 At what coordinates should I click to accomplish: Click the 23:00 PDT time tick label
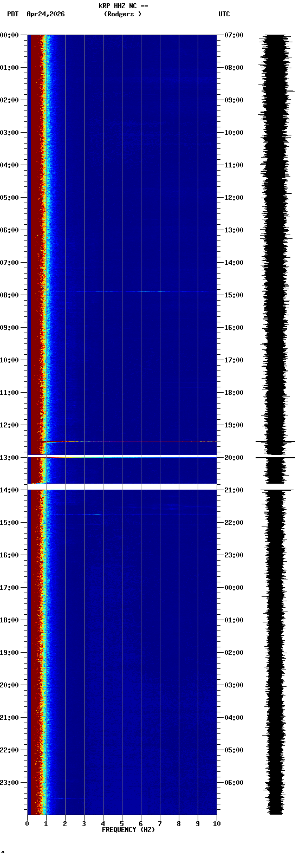tap(9, 783)
